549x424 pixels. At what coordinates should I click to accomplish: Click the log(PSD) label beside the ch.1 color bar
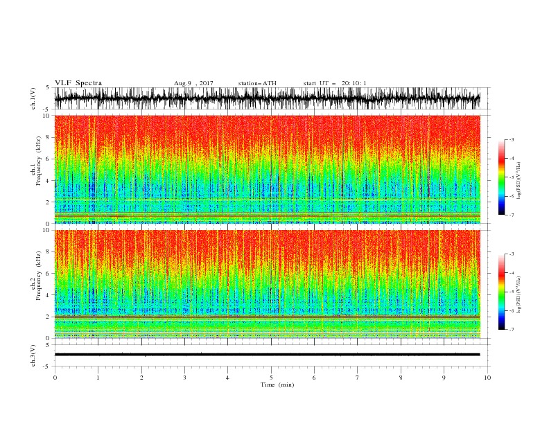pos(520,181)
